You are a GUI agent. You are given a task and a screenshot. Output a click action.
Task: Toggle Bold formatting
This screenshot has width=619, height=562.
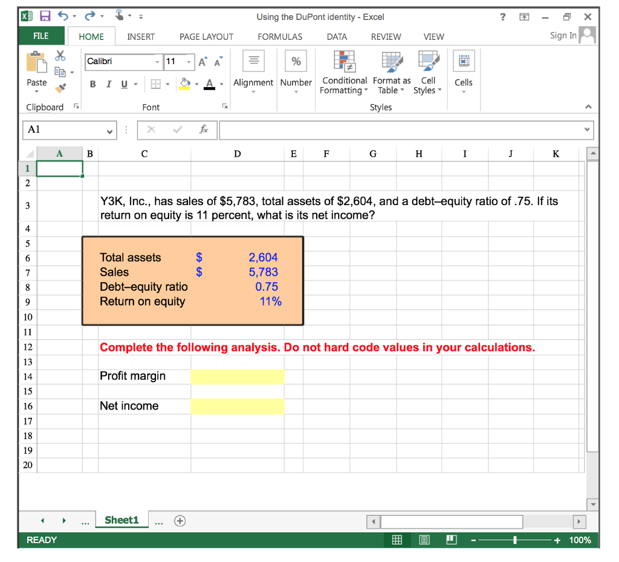[93, 84]
